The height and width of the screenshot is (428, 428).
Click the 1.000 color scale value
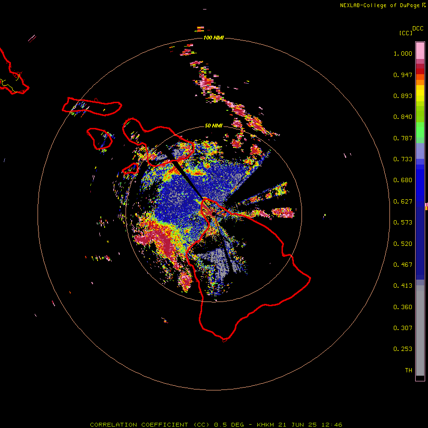[403, 53]
